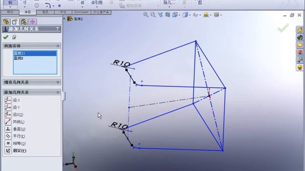Open Apply Scene dropdown arrow
This screenshot has width=305, height=171.
pos(211,15)
